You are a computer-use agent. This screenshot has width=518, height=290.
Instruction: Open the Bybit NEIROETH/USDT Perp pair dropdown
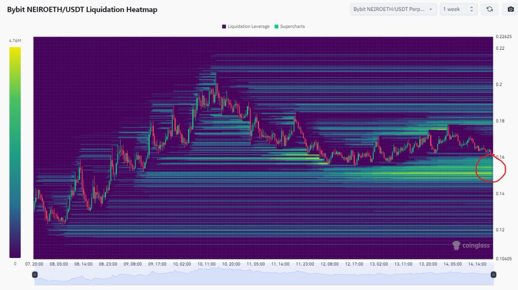click(393, 9)
